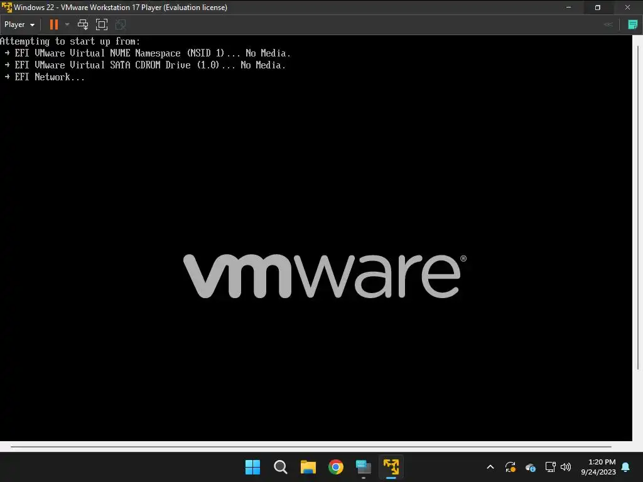Screen dimensions: 643x482
Task: Click 'Attempting to start up from:' text
Action: tap(70, 41)
